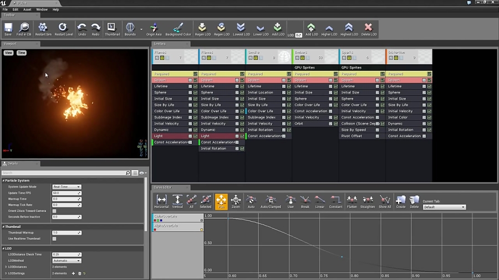Click Time button in viewport
This screenshot has width=499, height=280.
click(x=21, y=53)
